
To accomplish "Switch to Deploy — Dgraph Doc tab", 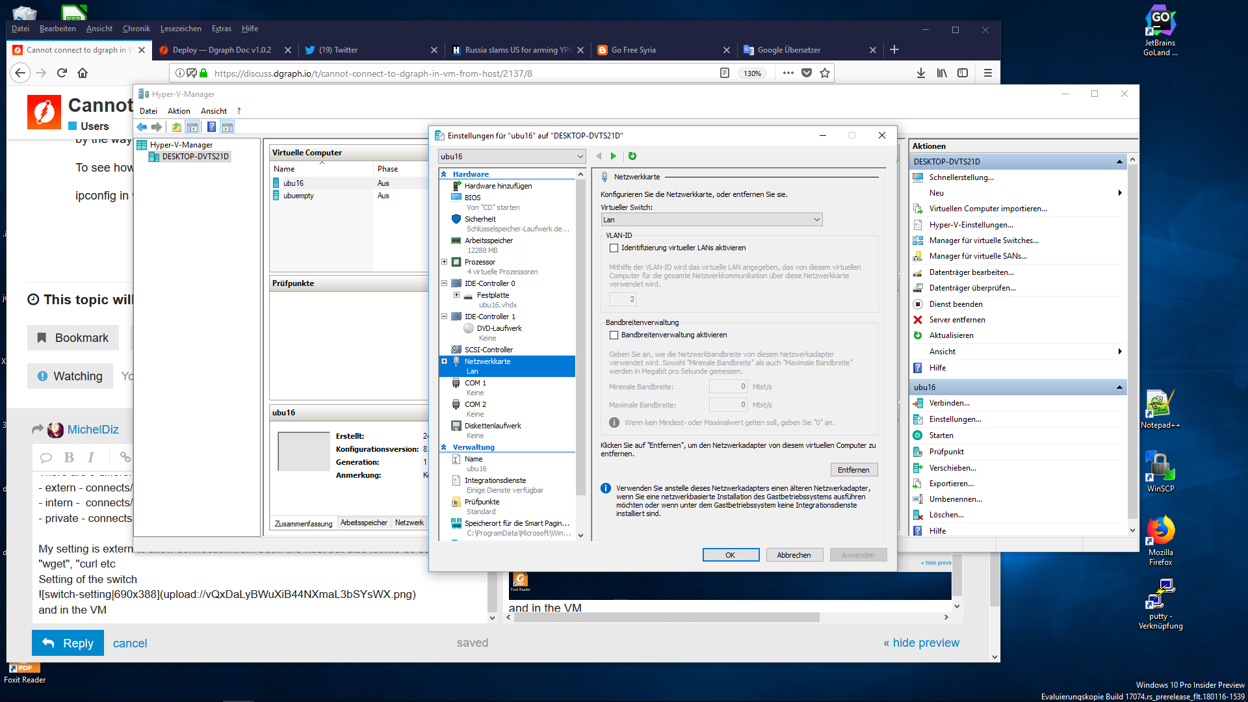I will (225, 49).
